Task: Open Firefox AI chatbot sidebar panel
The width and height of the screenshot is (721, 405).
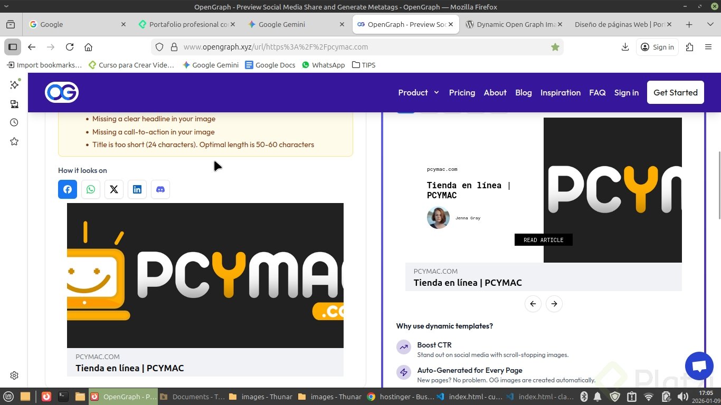Action: [x=14, y=84]
